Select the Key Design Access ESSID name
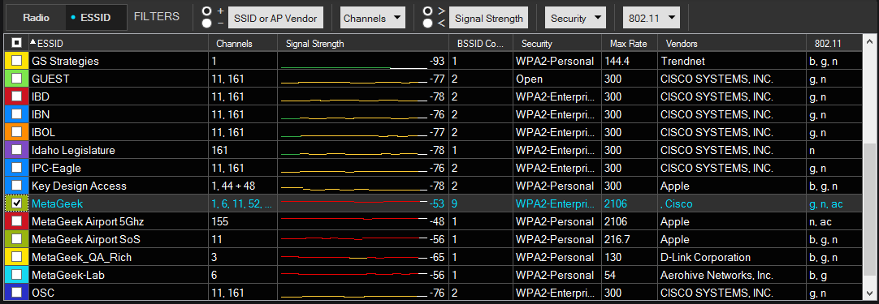The height and width of the screenshot is (304, 879). tap(79, 186)
